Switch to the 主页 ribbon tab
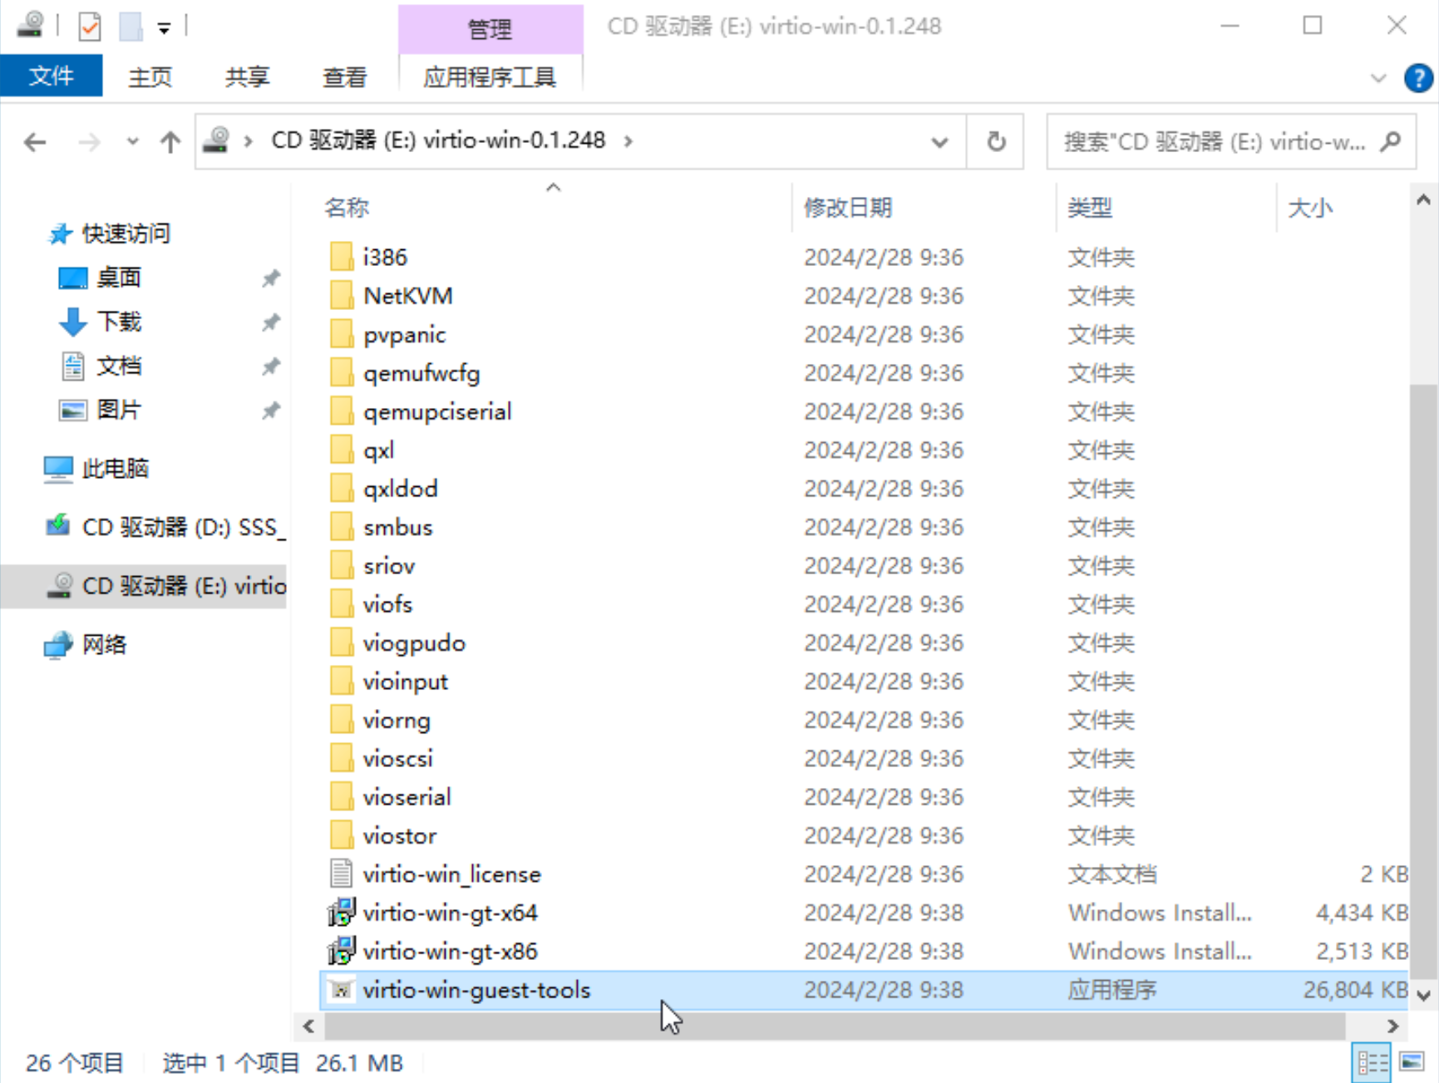 click(150, 77)
